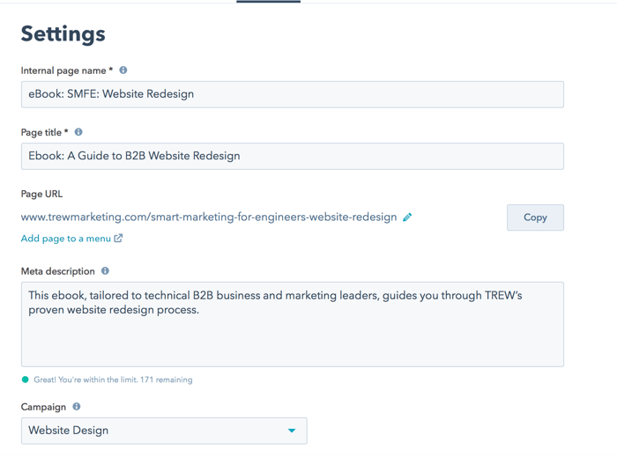
Task: Focus the Internal page name field
Action: tap(293, 94)
